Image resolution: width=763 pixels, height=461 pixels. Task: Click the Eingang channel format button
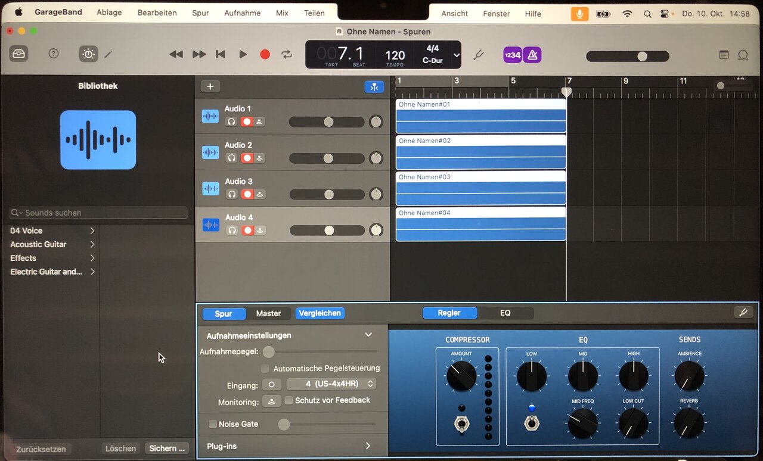point(271,384)
